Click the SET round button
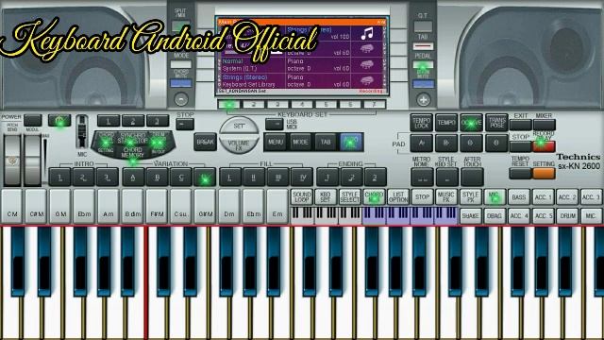This screenshot has height=340, width=604. 239,126
